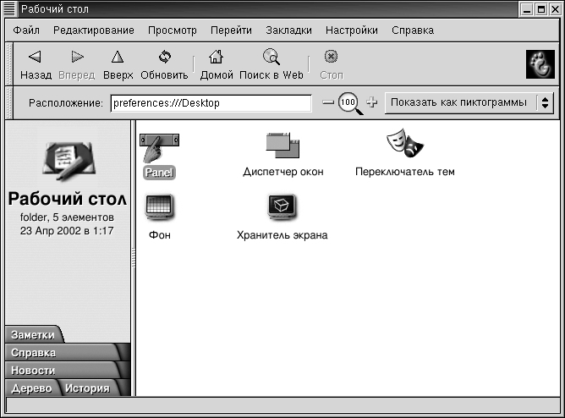
Task: Open the Файл menu
Action: (26, 30)
